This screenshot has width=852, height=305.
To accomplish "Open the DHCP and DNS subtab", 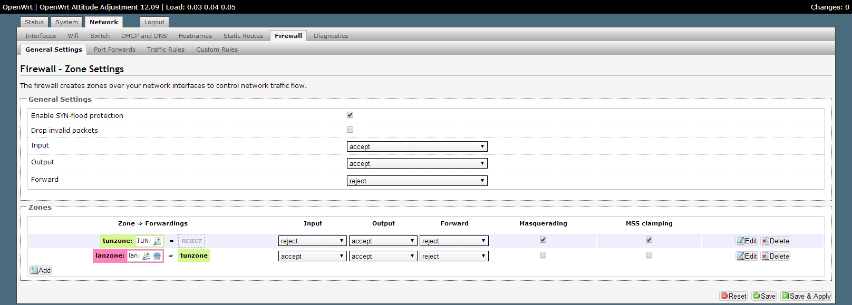I will (x=144, y=36).
